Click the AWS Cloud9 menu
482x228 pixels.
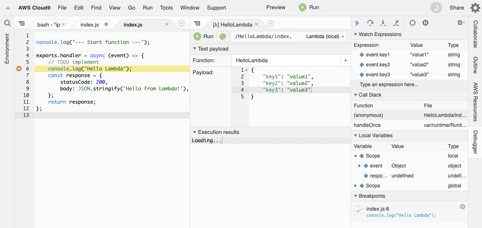[x=35, y=7]
